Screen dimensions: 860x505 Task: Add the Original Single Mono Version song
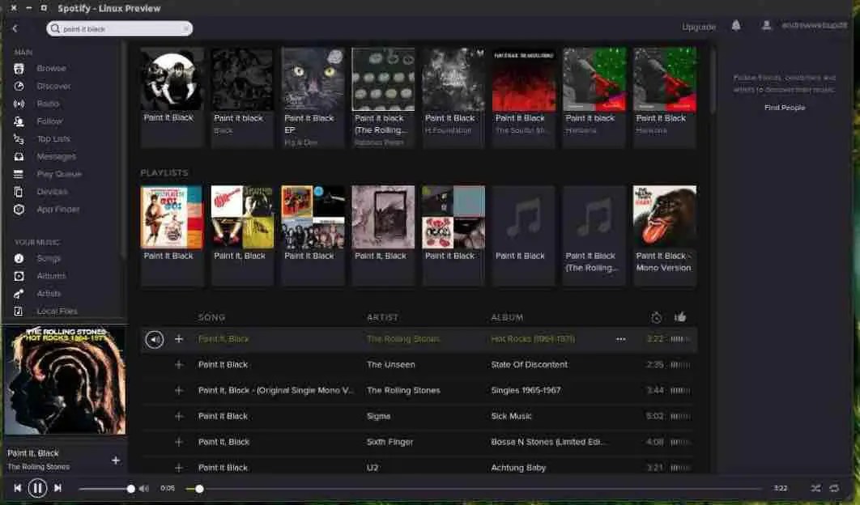pyautogui.click(x=179, y=390)
